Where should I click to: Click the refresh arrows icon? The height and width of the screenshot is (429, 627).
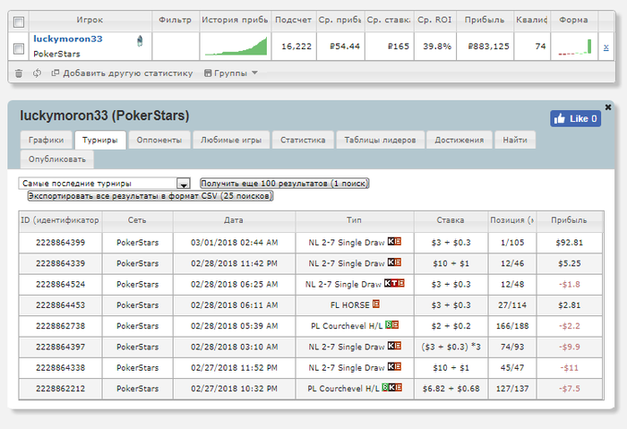(37, 73)
